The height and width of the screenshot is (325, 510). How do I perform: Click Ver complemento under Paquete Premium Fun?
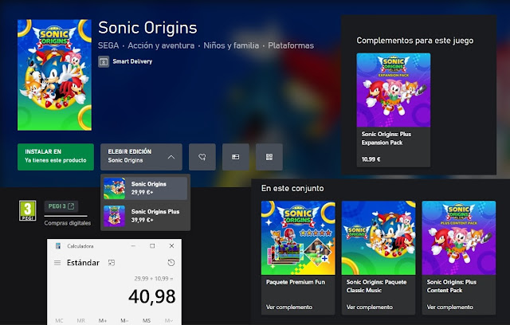(289, 307)
